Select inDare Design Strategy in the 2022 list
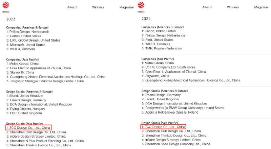Image resolution: width=271 pixels, height=149 pixels. [x=36, y=136]
